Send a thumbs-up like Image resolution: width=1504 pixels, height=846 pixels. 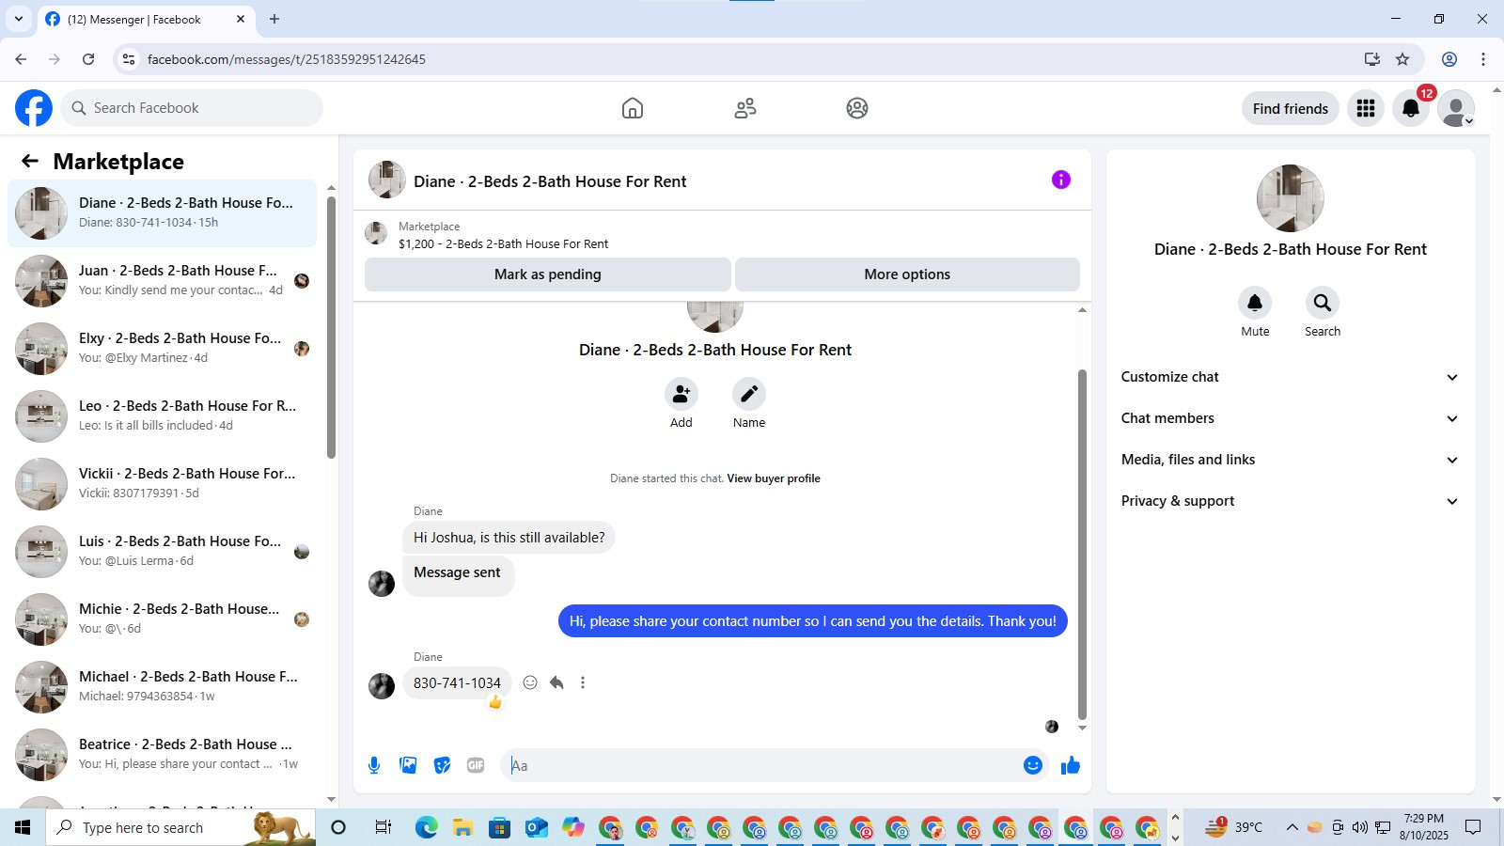(x=1071, y=765)
